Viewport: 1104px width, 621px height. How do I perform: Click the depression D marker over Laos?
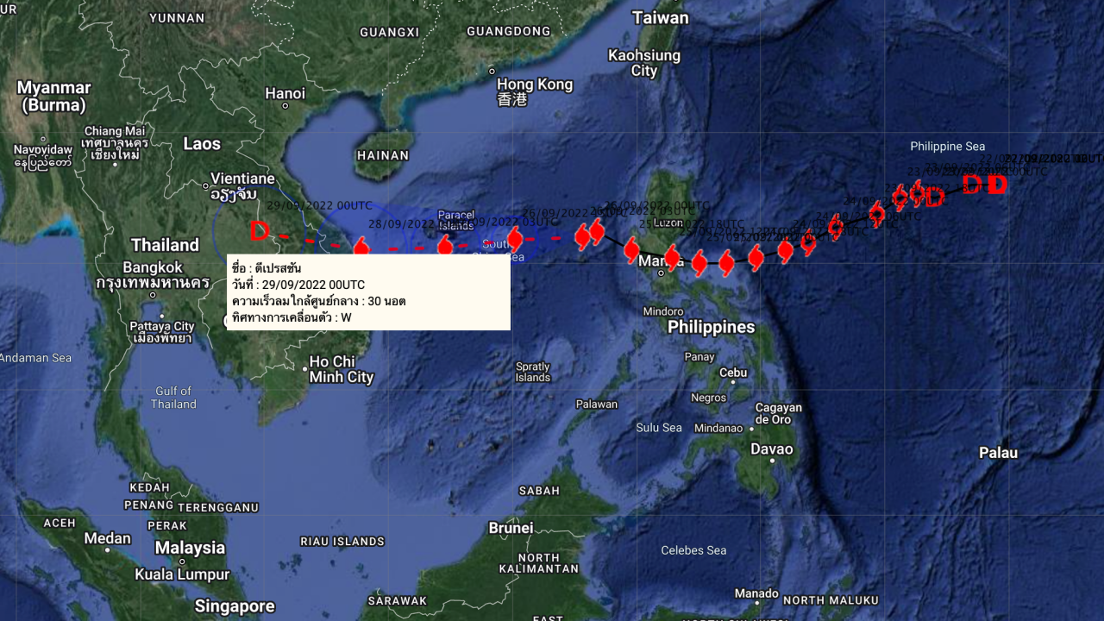tap(260, 231)
